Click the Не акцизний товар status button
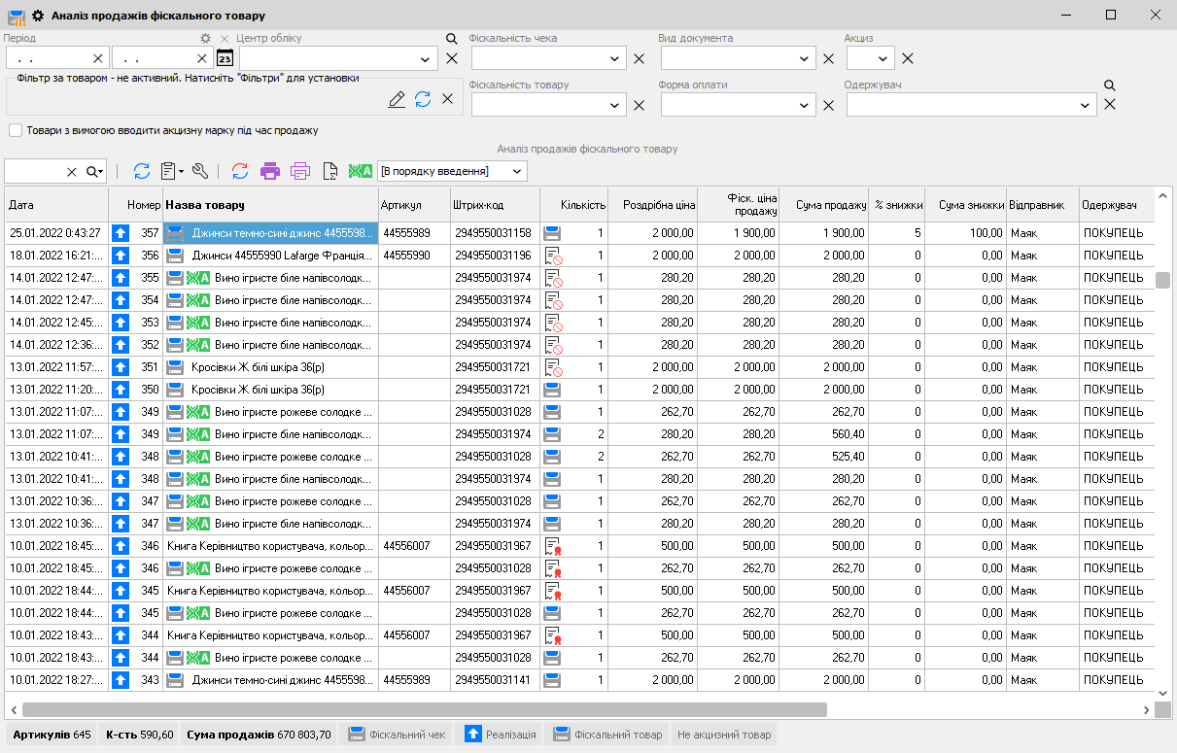This screenshot has height=753, width=1177. click(724, 735)
